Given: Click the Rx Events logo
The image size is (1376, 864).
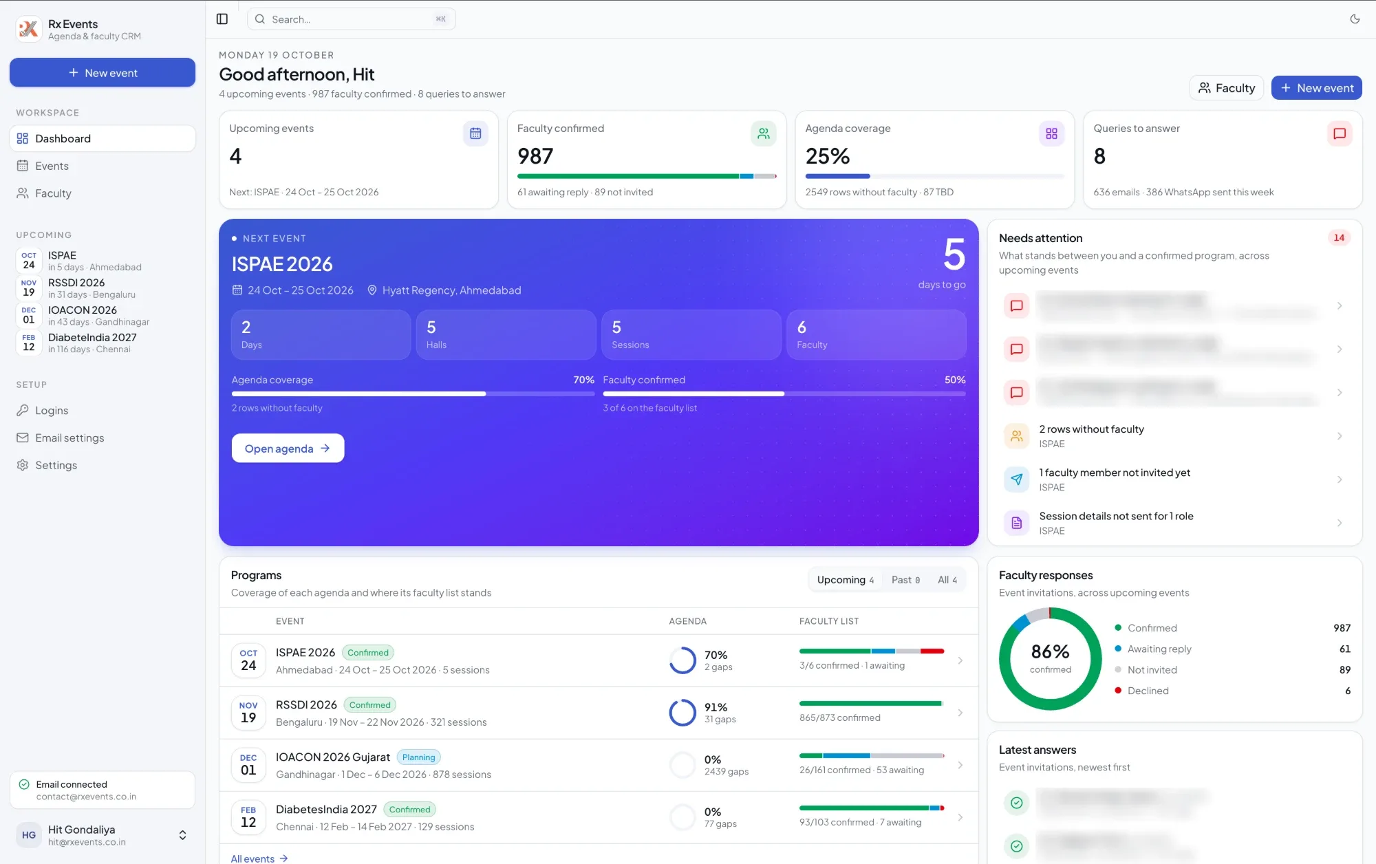Looking at the screenshot, I should pos(29,29).
